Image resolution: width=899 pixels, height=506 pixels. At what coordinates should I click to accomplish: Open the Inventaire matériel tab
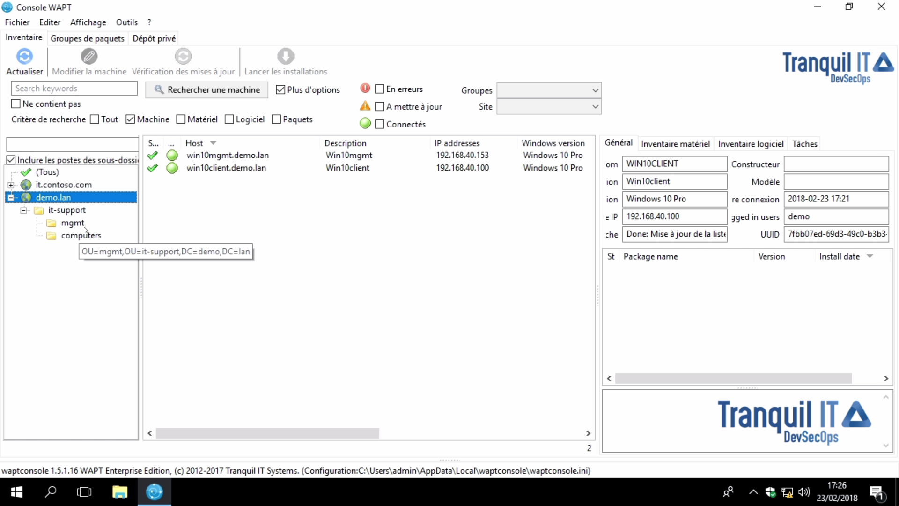pyautogui.click(x=675, y=144)
